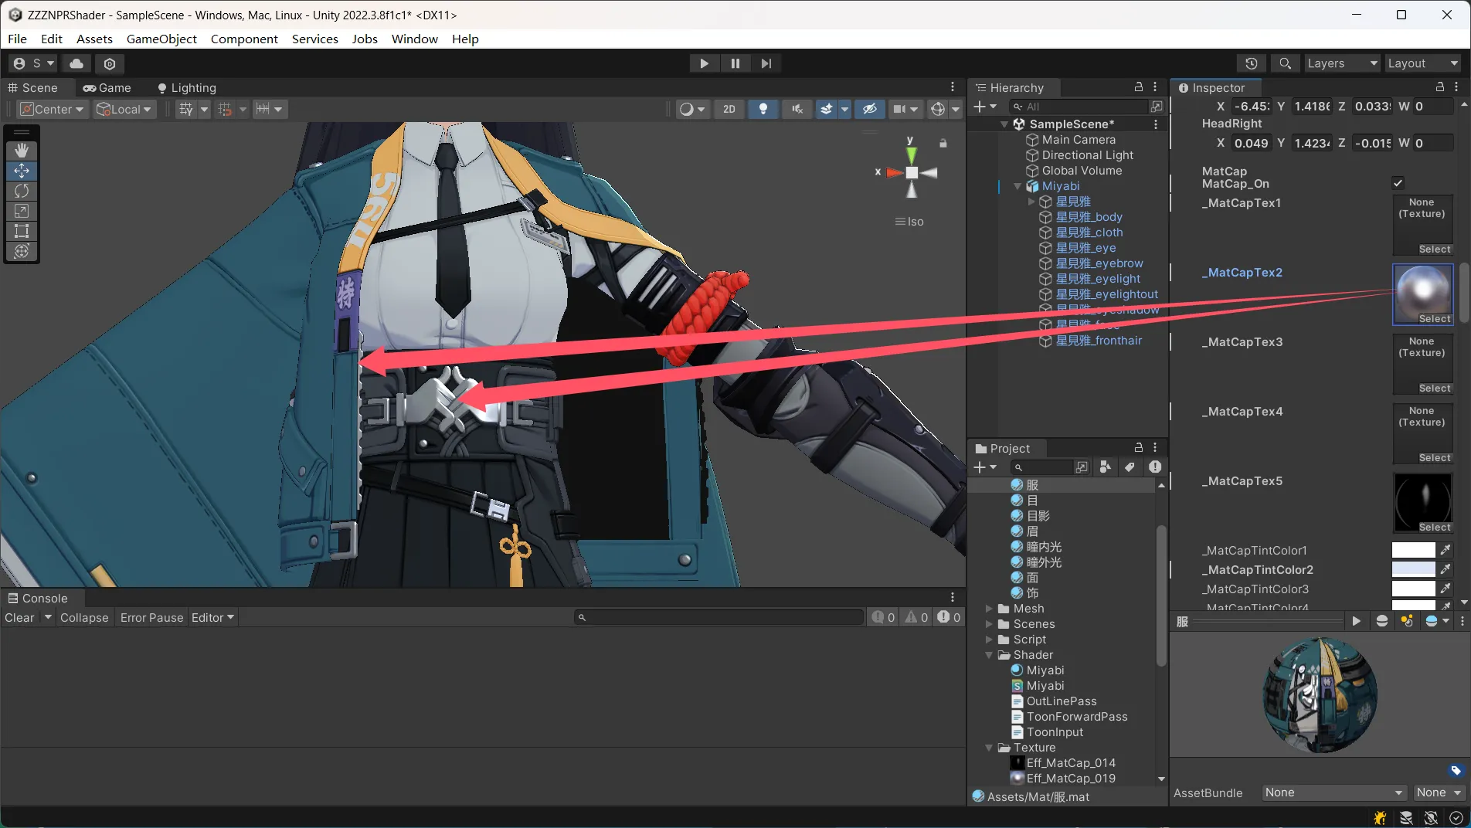The width and height of the screenshot is (1471, 828).
Task: Click Select under _MatCapTex1 texture slot
Action: 1434,249
